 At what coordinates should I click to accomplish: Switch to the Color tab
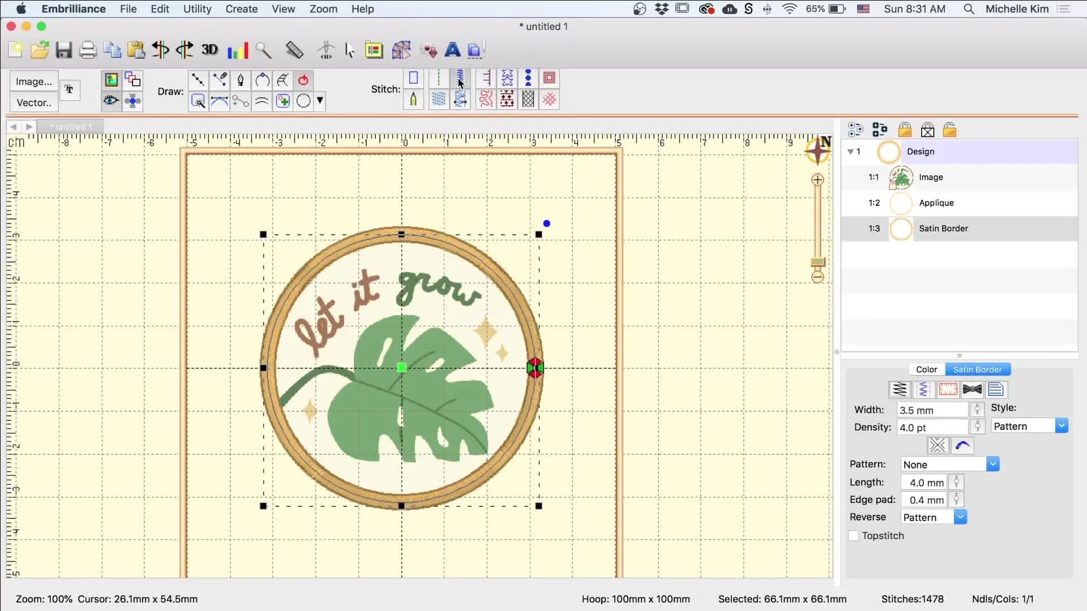point(927,369)
